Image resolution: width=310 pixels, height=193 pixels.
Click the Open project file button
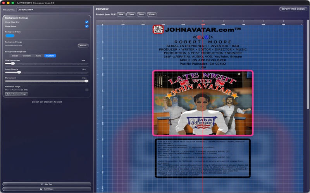click(131, 14)
